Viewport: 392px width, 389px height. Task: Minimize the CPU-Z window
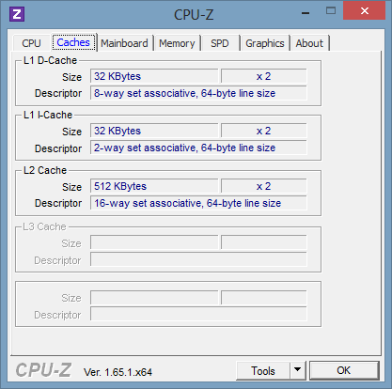point(306,13)
